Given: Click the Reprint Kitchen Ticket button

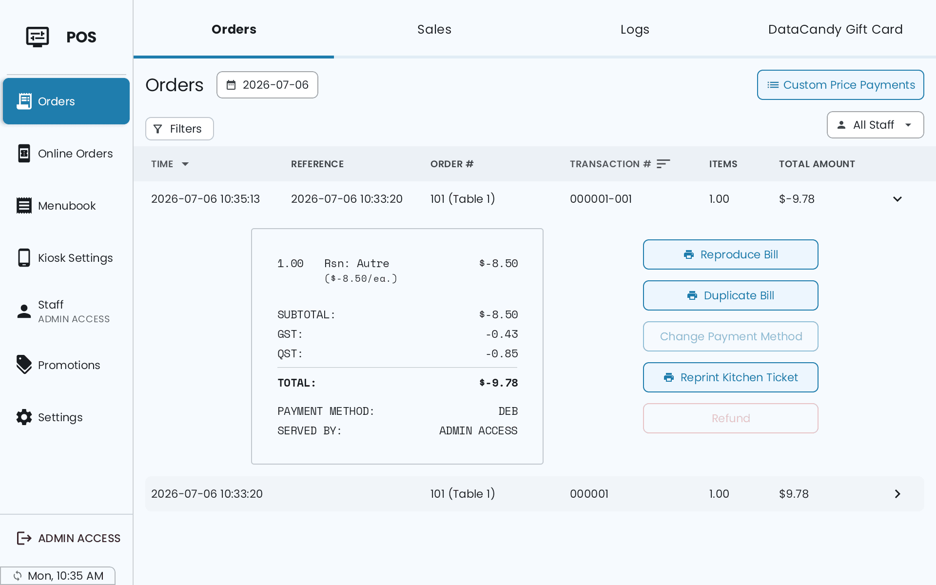Looking at the screenshot, I should 730,377.
